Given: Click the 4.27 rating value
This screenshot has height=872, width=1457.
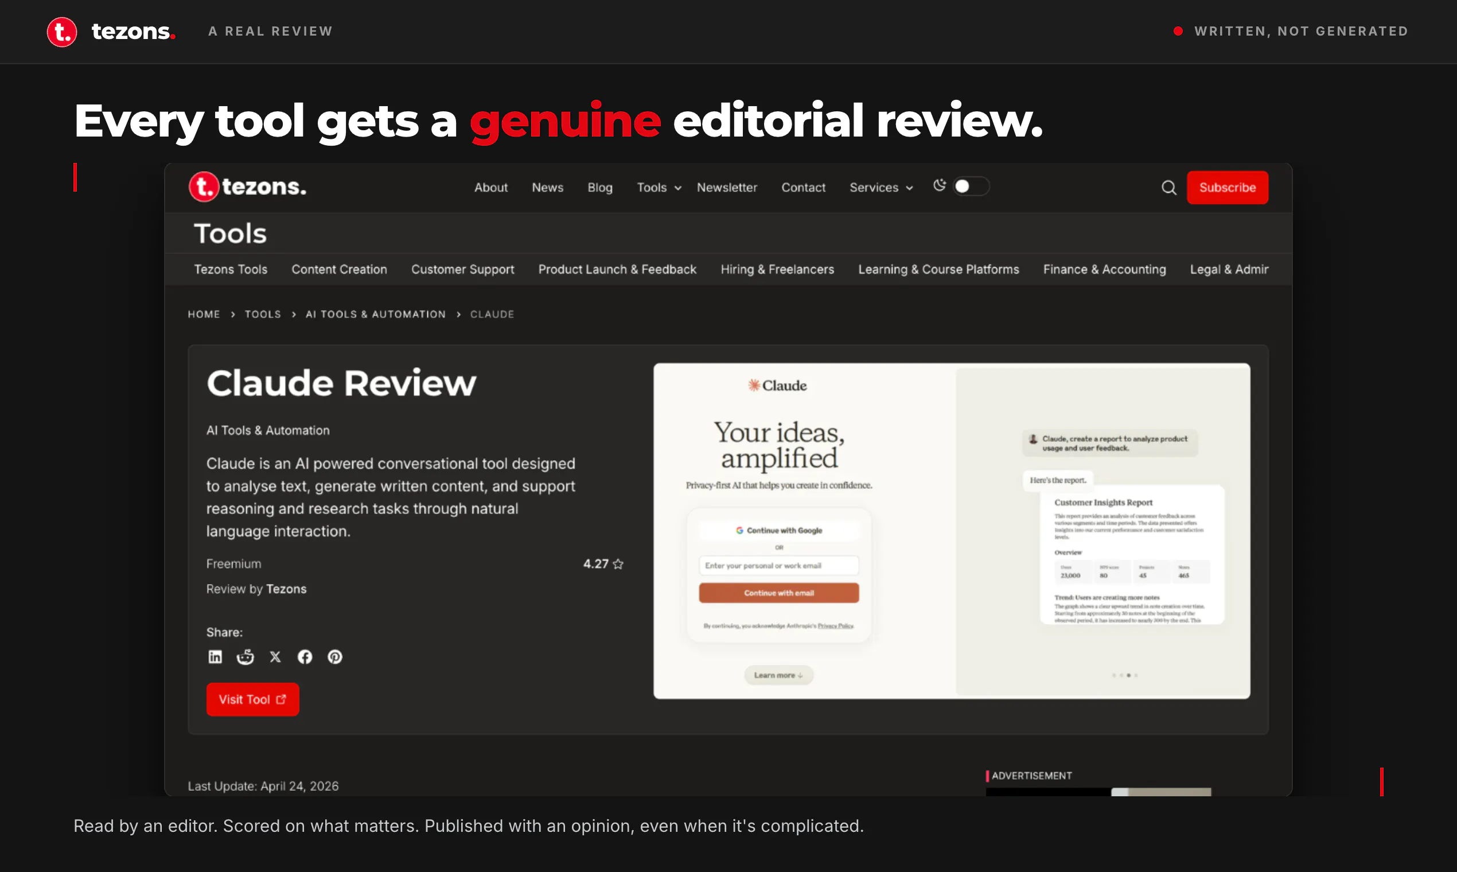Looking at the screenshot, I should [x=596, y=563].
